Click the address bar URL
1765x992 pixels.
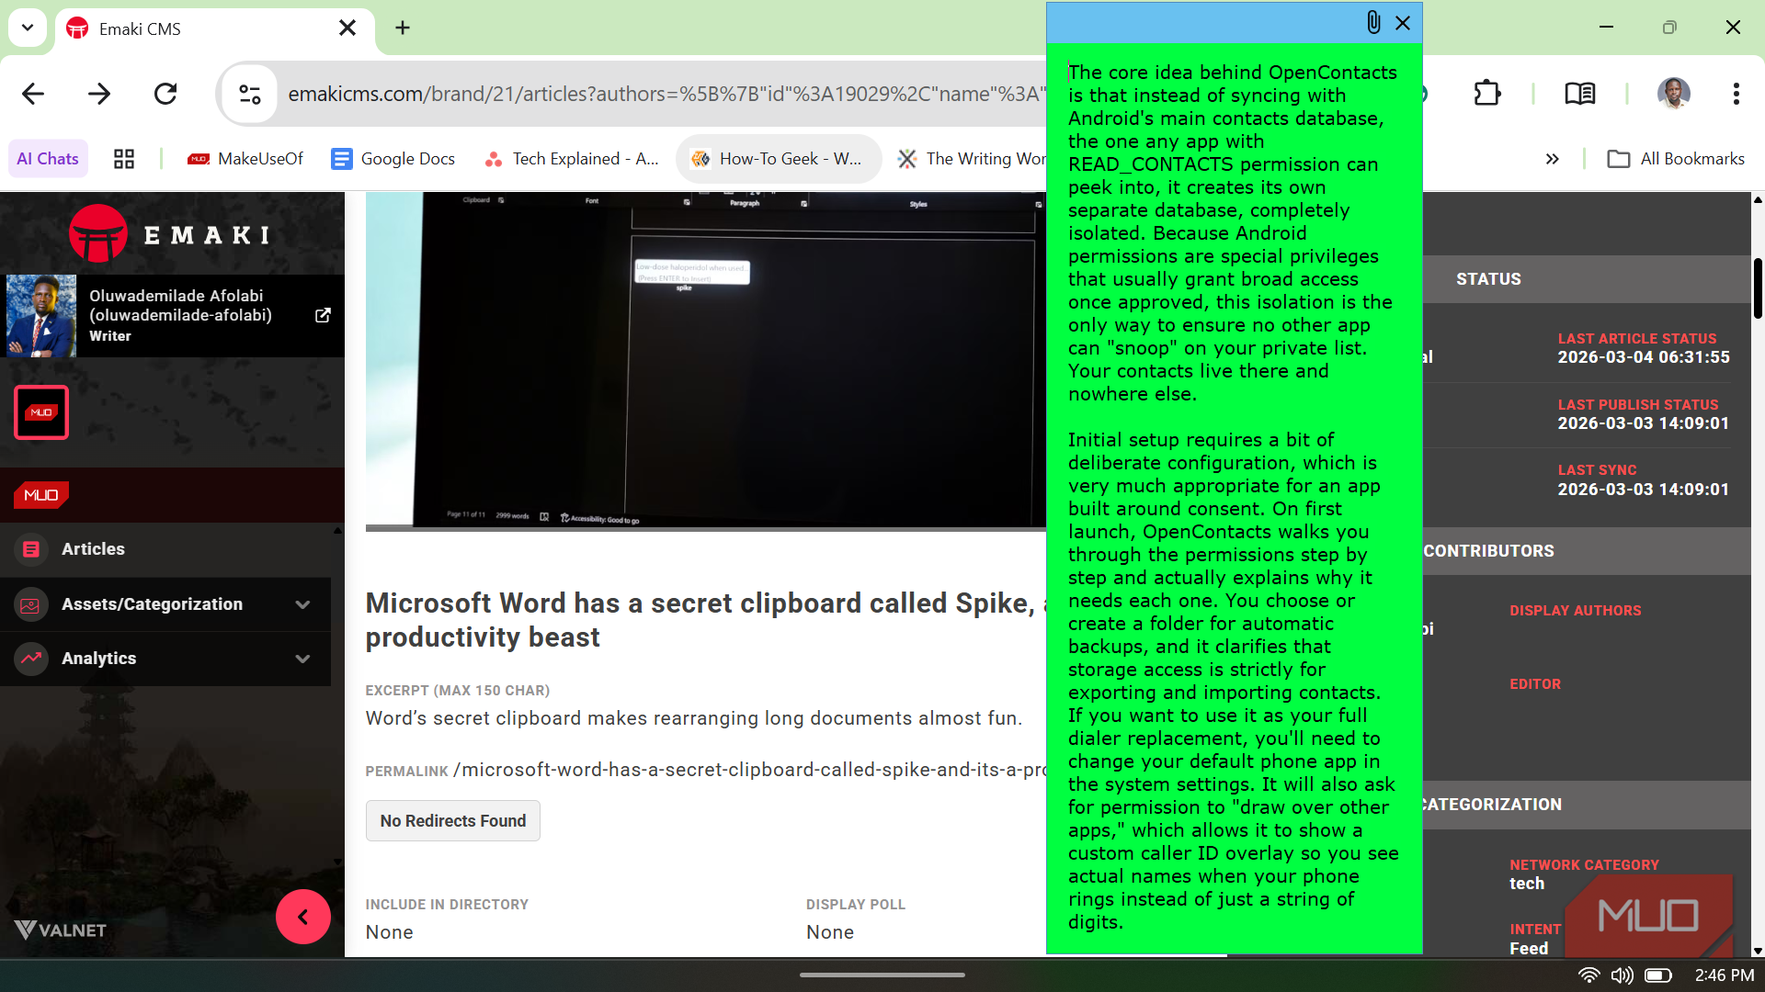(666, 94)
